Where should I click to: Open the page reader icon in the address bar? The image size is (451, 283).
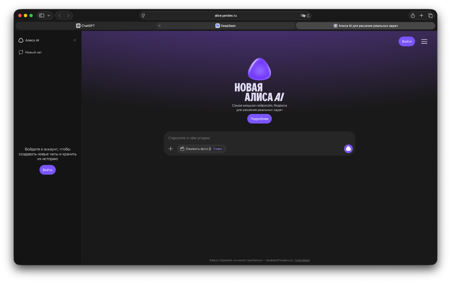[143, 15]
